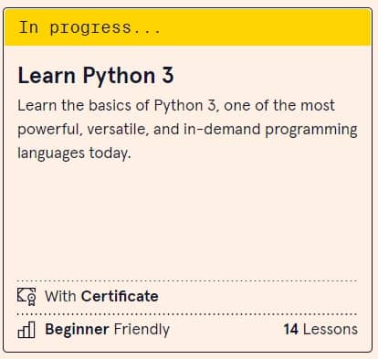Click the Beginner Friendly label
The image size is (378, 359).
coord(107,330)
